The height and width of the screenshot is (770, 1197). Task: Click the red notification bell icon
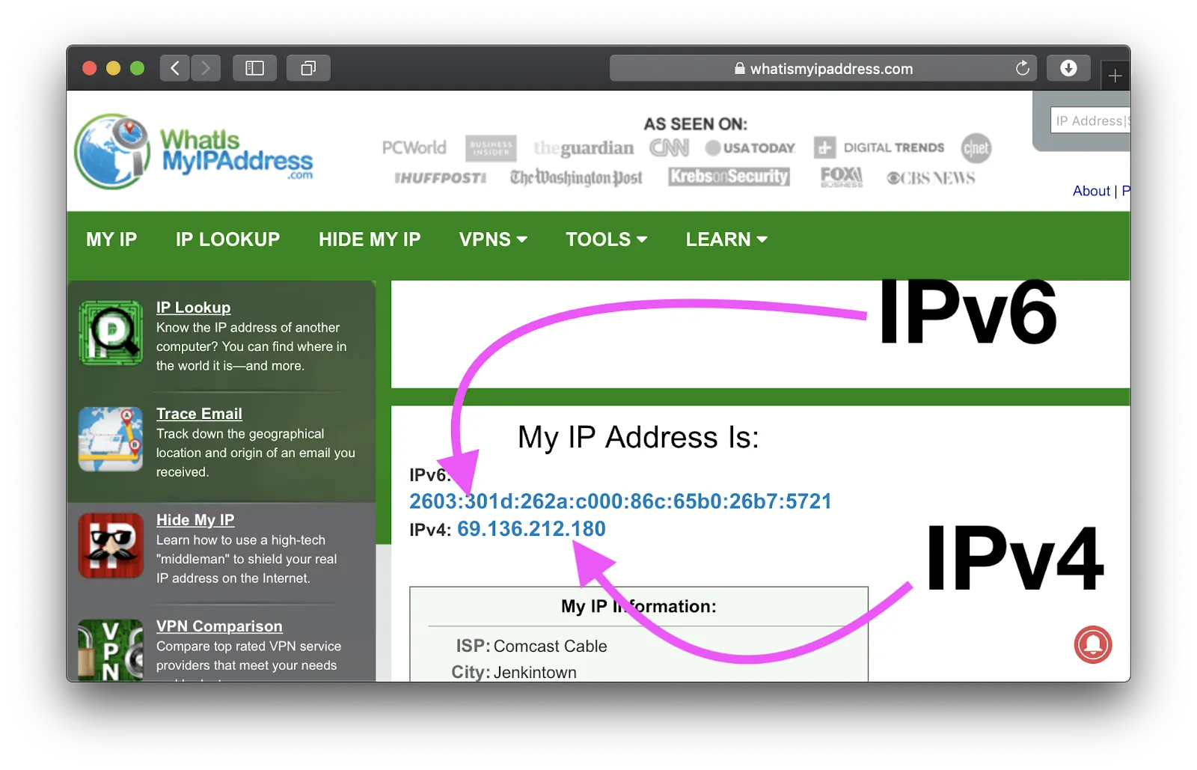1093,644
